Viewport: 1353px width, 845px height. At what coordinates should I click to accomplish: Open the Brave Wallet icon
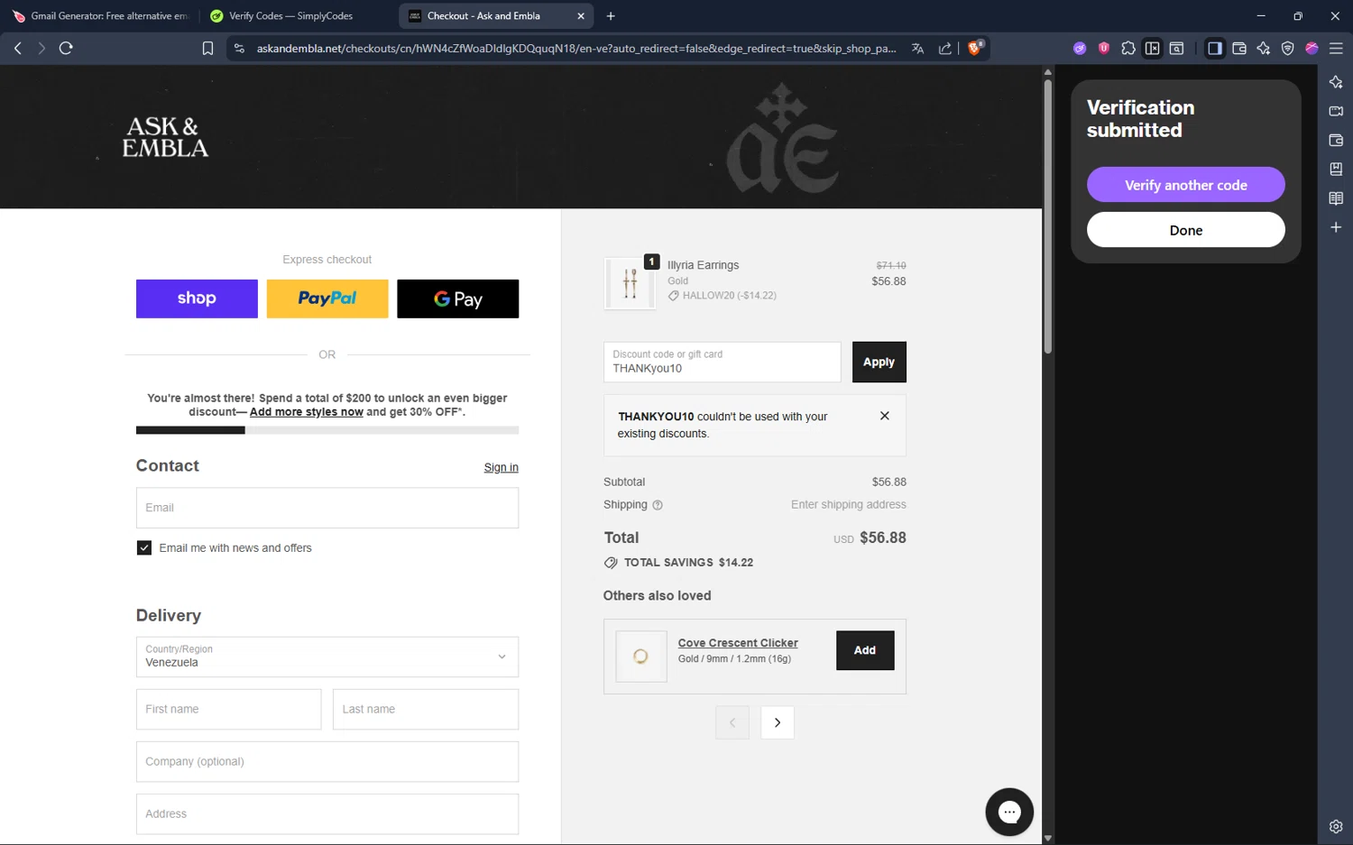click(x=1239, y=49)
